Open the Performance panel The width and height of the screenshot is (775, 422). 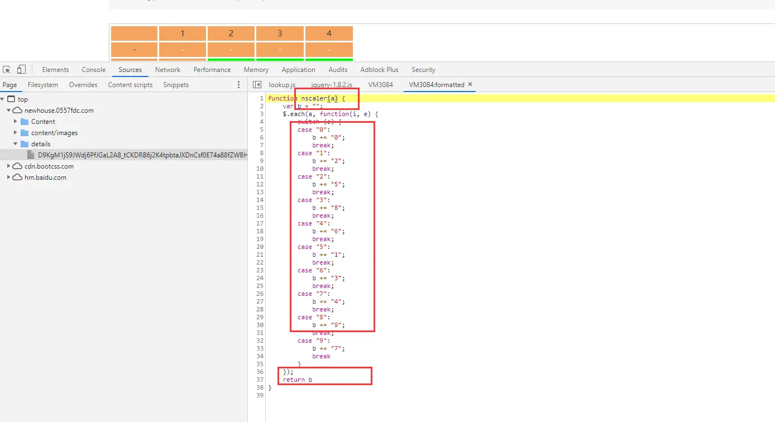(212, 70)
